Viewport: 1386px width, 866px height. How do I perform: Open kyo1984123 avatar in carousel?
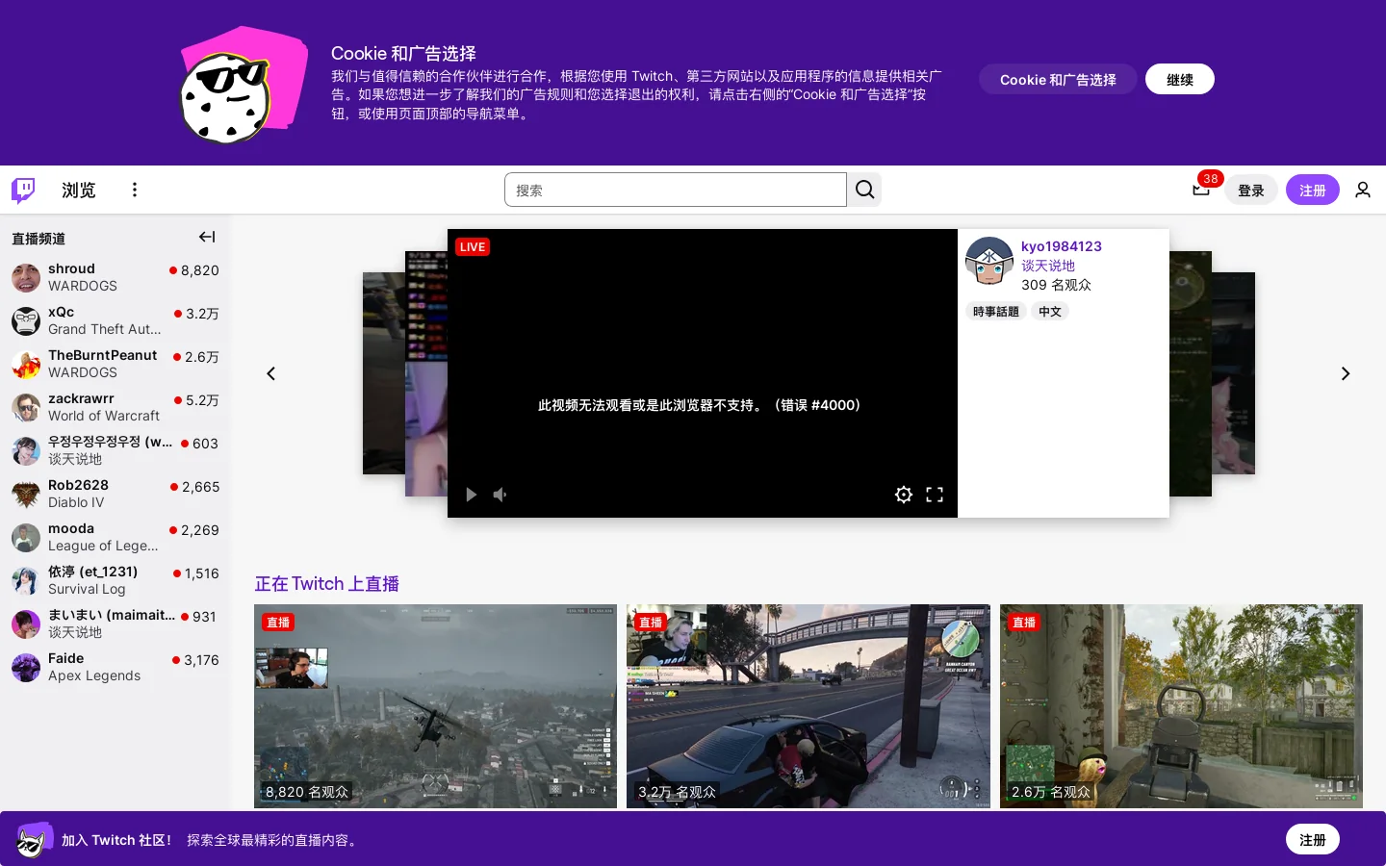[x=988, y=261]
